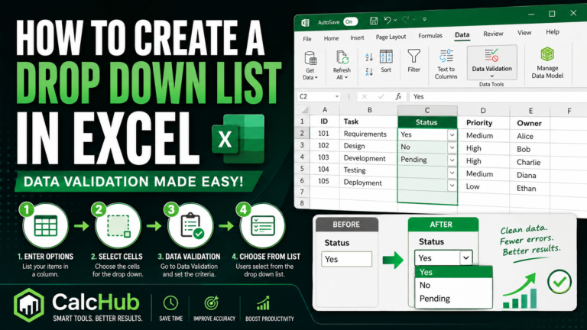Click the Excel logo in title bar
Screen dimensions: 587x330
[x=306, y=23]
